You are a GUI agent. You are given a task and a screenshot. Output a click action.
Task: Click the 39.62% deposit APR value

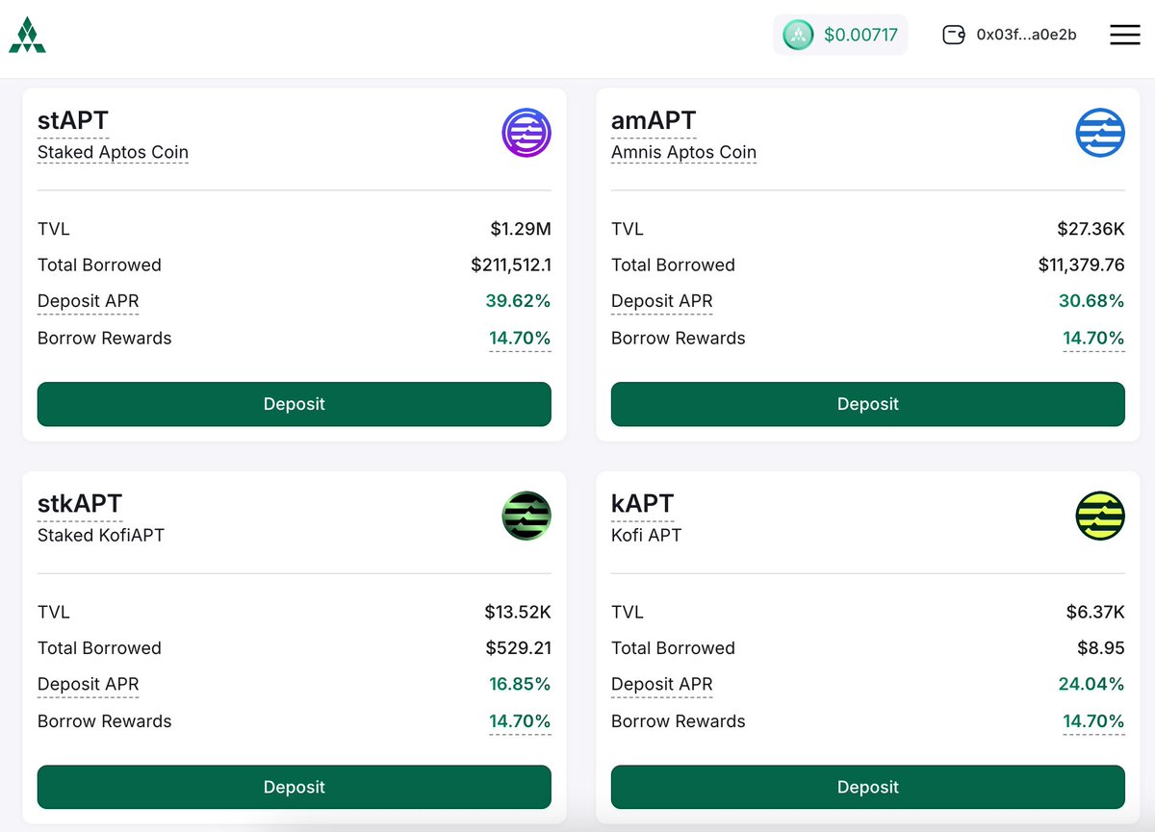[x=518, y=301]
